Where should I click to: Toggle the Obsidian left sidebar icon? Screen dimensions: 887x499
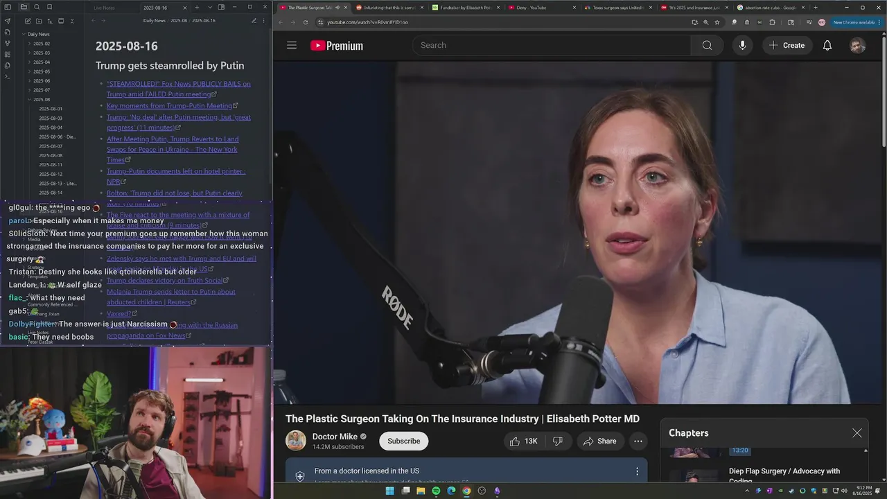click(7, 7)
